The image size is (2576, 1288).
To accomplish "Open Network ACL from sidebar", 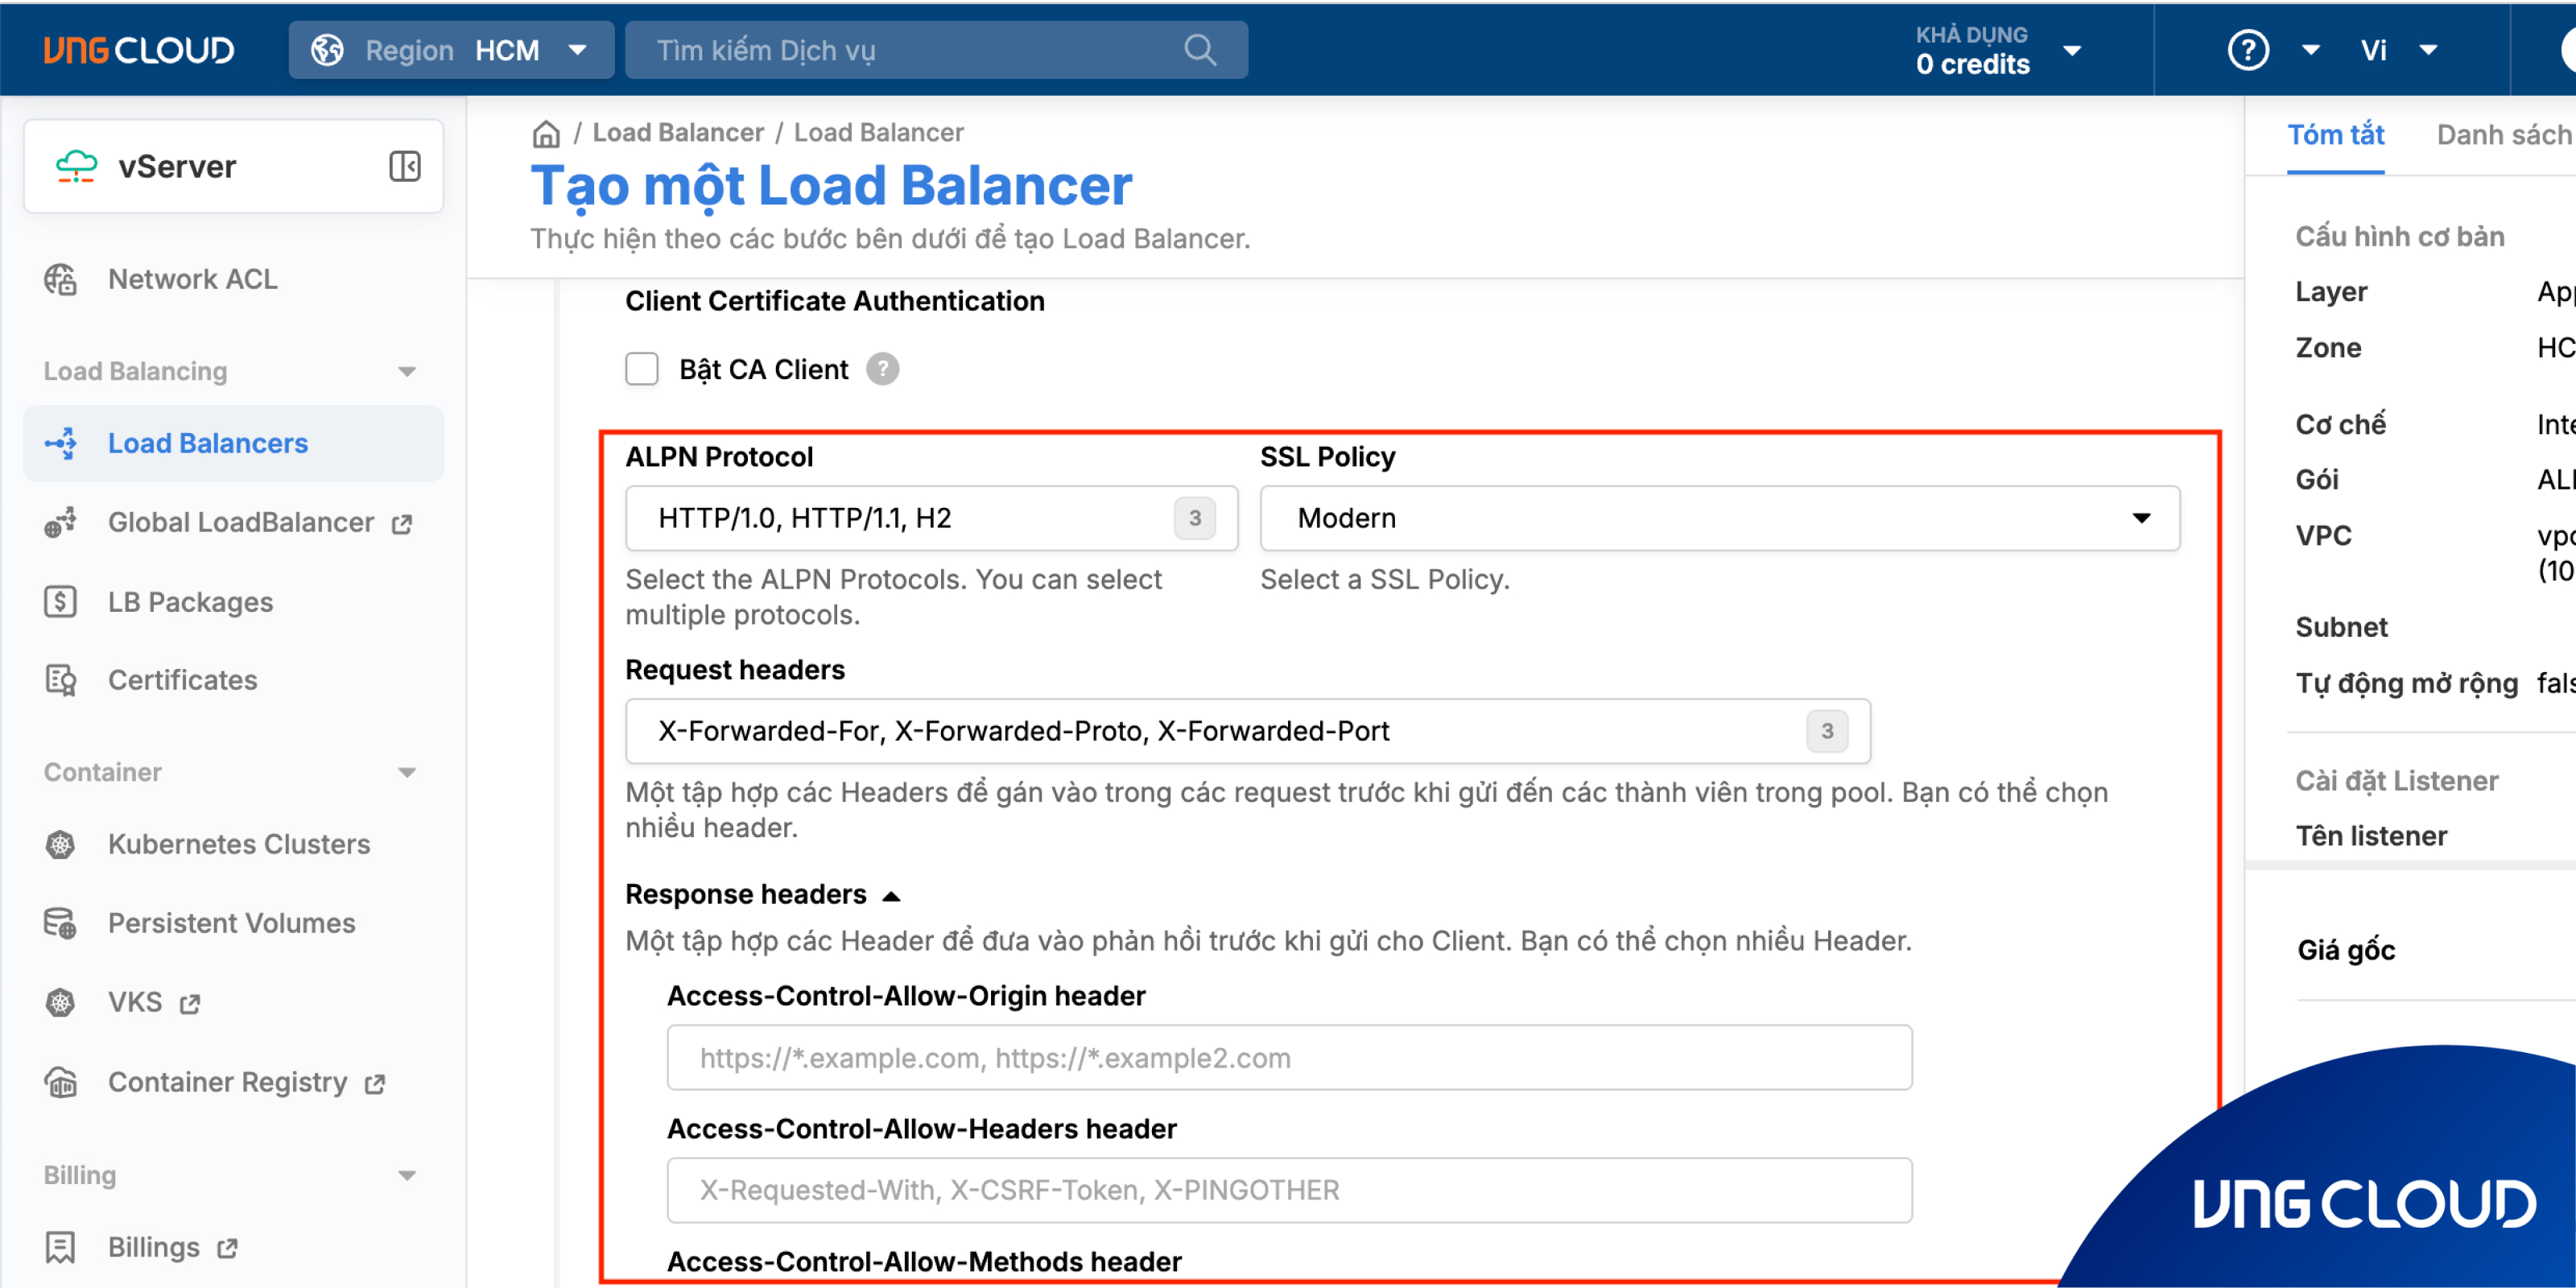I will click(x=192, y=279).
